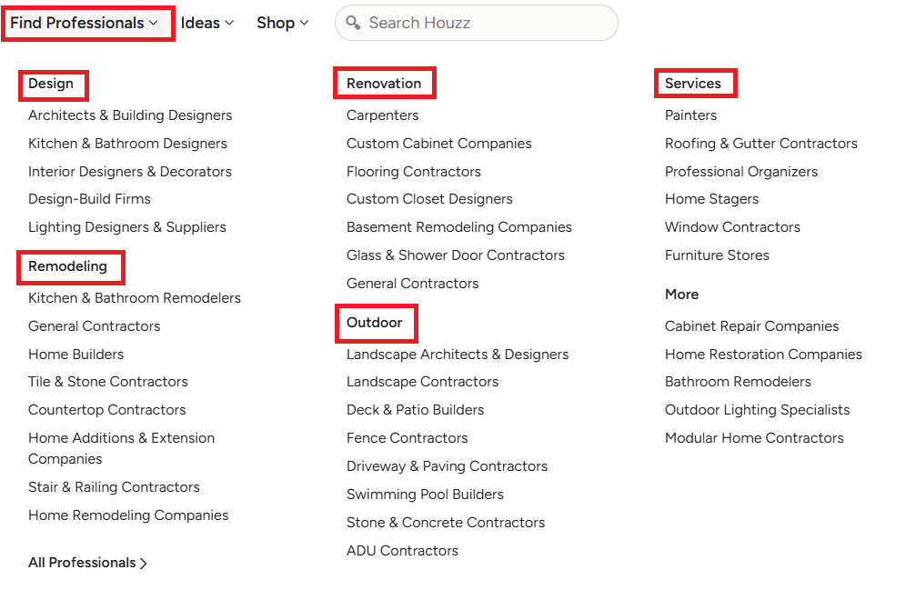Viewport: 916px width, 590px height.
Task: Click Deck & Patio Builders
Action: [x=415, y=409]
